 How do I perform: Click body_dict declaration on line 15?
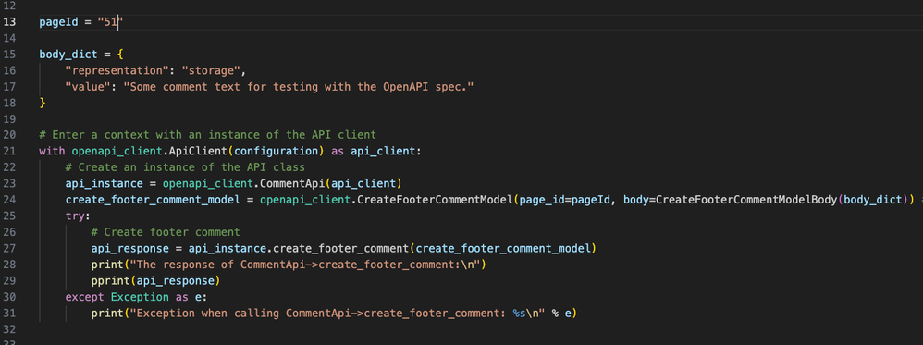click(x=68, y=55)
